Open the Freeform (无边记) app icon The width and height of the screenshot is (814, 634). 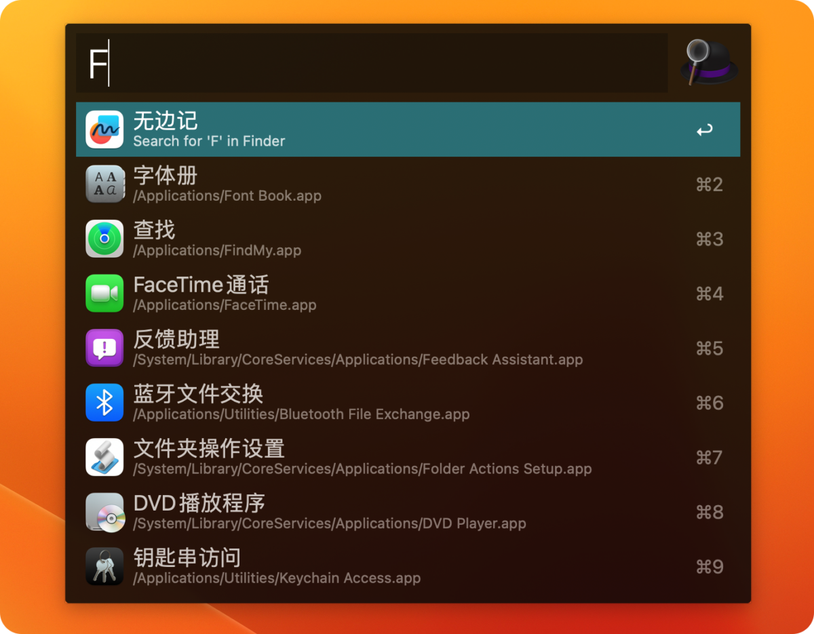[104, 130]
